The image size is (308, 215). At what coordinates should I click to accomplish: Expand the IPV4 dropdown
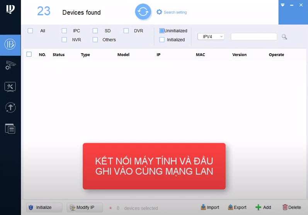[211, 37]
